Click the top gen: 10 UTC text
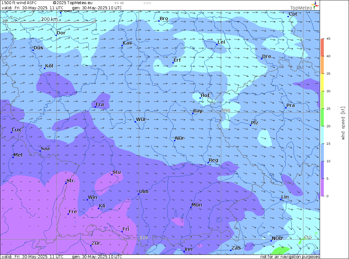349x259 pixels. pyautogui.click(x=97, y=8)
